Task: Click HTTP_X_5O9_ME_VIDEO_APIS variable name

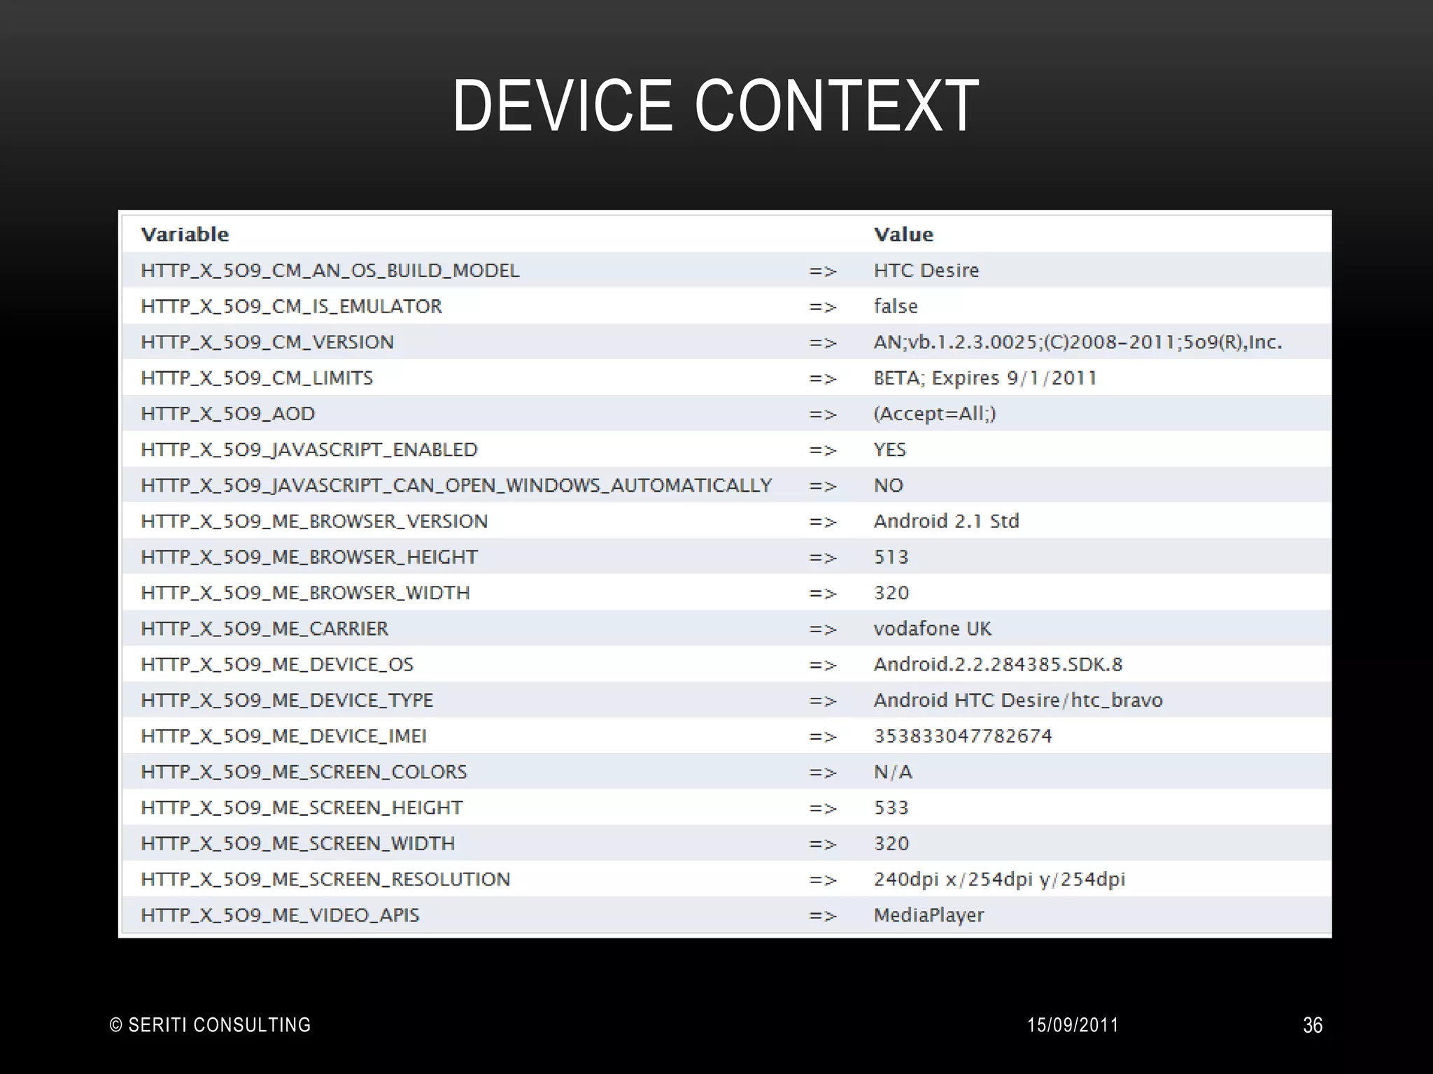Action: (280, 915)
